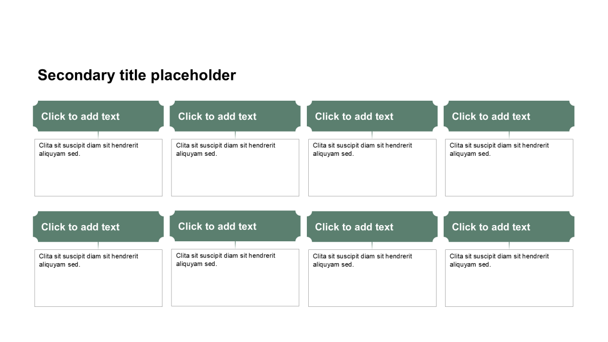This screenshot has width=608, height=342.
Task: Click bottom row second green header banner
Action: pos(235,226)
